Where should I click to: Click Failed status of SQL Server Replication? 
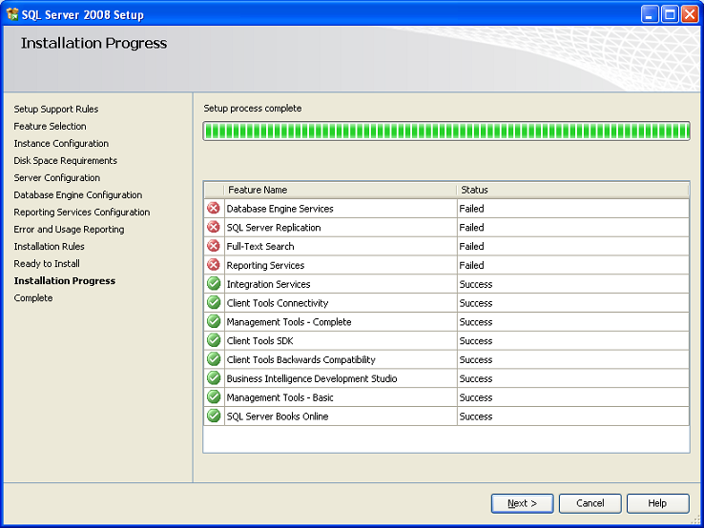click(471, 228)
